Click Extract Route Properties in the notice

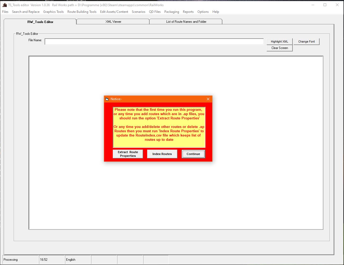pyautogui.click(x=128, y=154)
